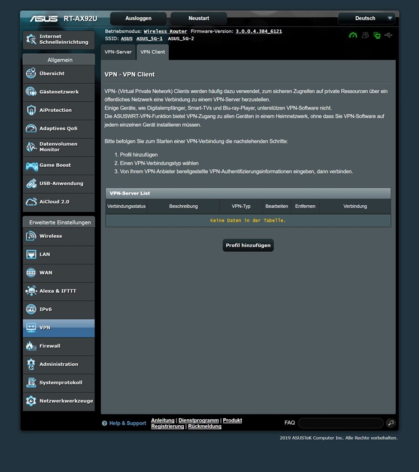Screen dimensions: 419x472
Task: Click the green speed gauge status icon
Action: click(353, 35)
